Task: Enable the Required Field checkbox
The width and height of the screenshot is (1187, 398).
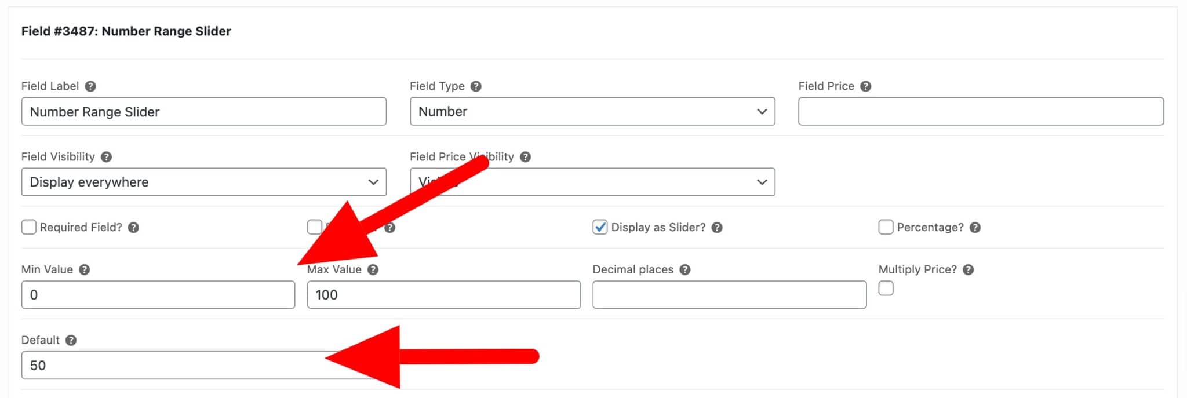Action: pyautogui.click(x=29, y=227)
